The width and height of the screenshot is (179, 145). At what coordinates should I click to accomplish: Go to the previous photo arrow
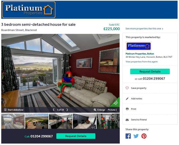click(53, 110)
